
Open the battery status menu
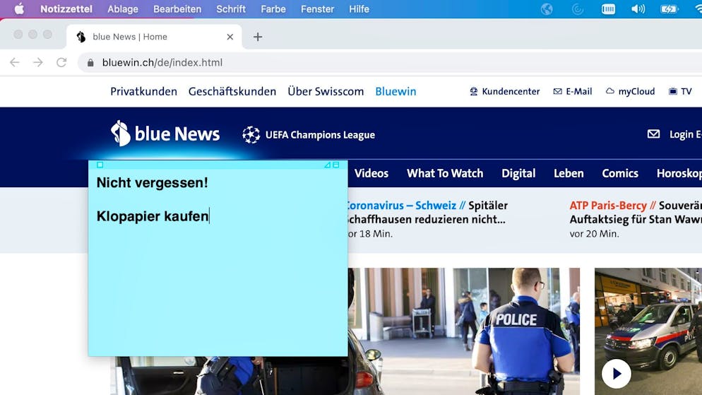click(668, 9)
